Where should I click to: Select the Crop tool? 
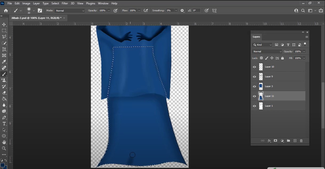coord(4,49)
